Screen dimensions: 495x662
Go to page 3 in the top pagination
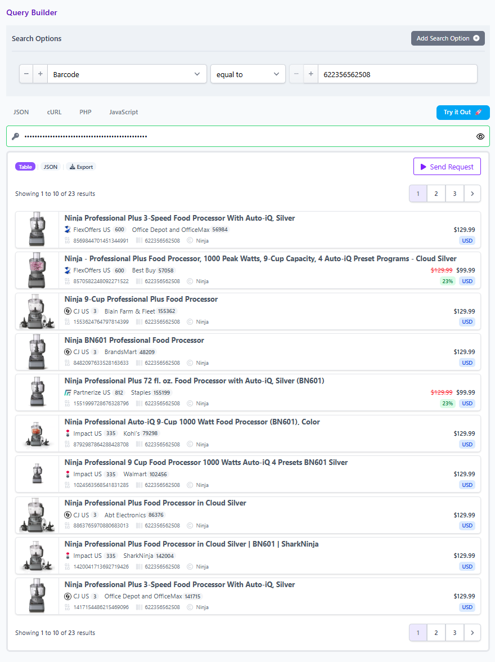[454, 194]
